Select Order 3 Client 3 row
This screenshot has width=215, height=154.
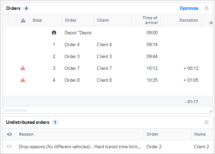[104, 56]
